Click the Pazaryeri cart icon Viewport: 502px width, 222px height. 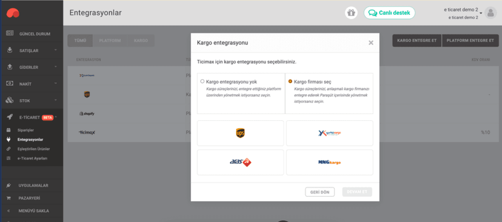click(9, 198)
